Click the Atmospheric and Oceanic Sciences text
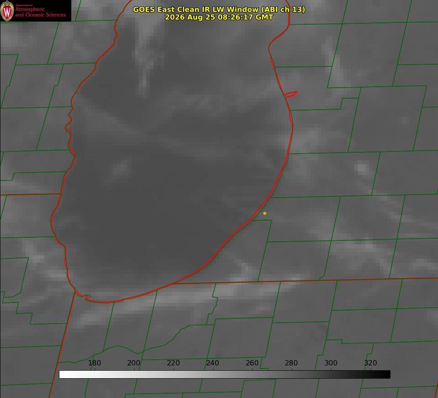 coord(40,12)
